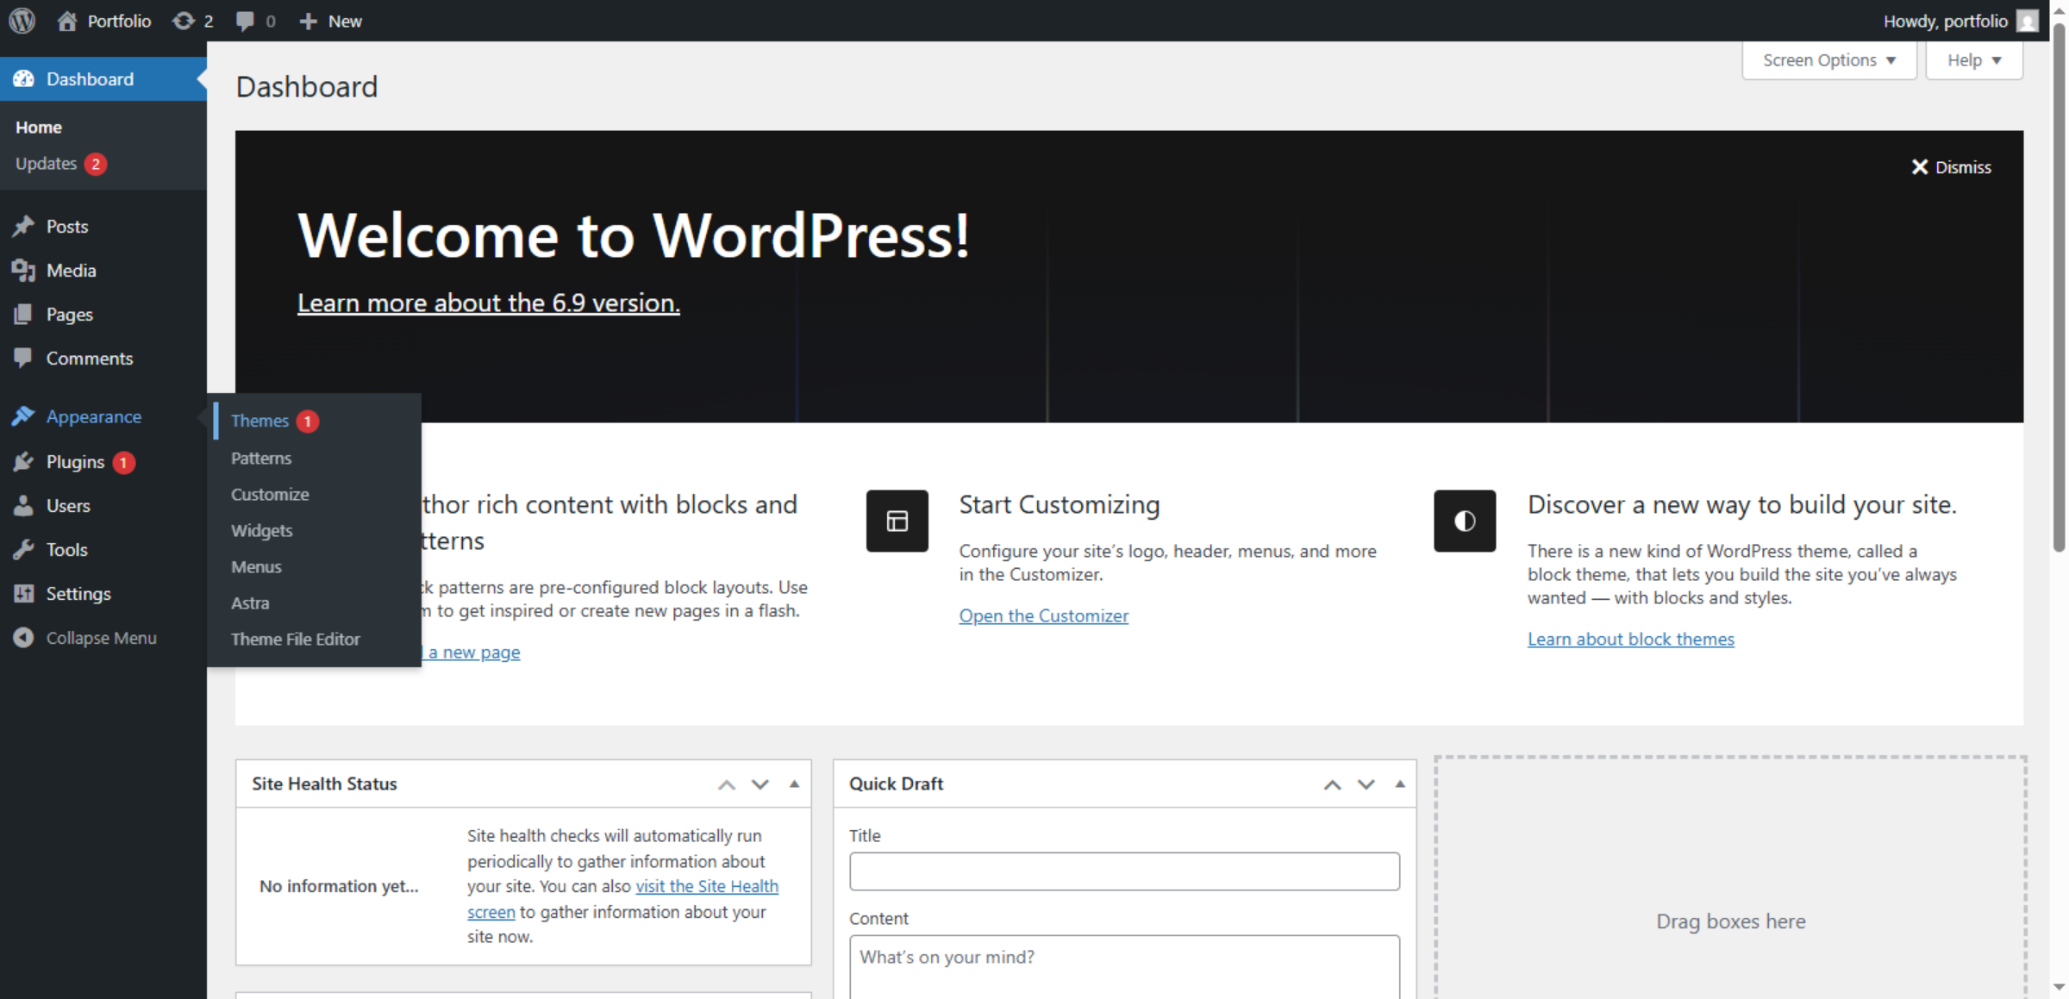Click the updates counter in admin bar

191,20
